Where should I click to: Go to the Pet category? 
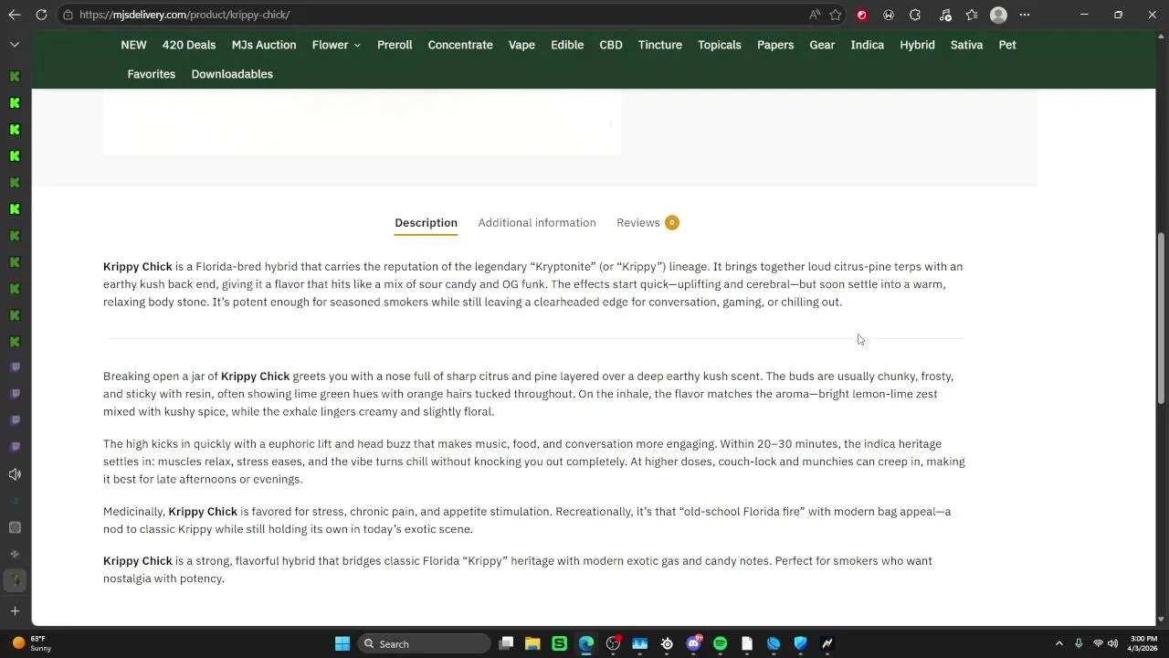coord(1007,45)
